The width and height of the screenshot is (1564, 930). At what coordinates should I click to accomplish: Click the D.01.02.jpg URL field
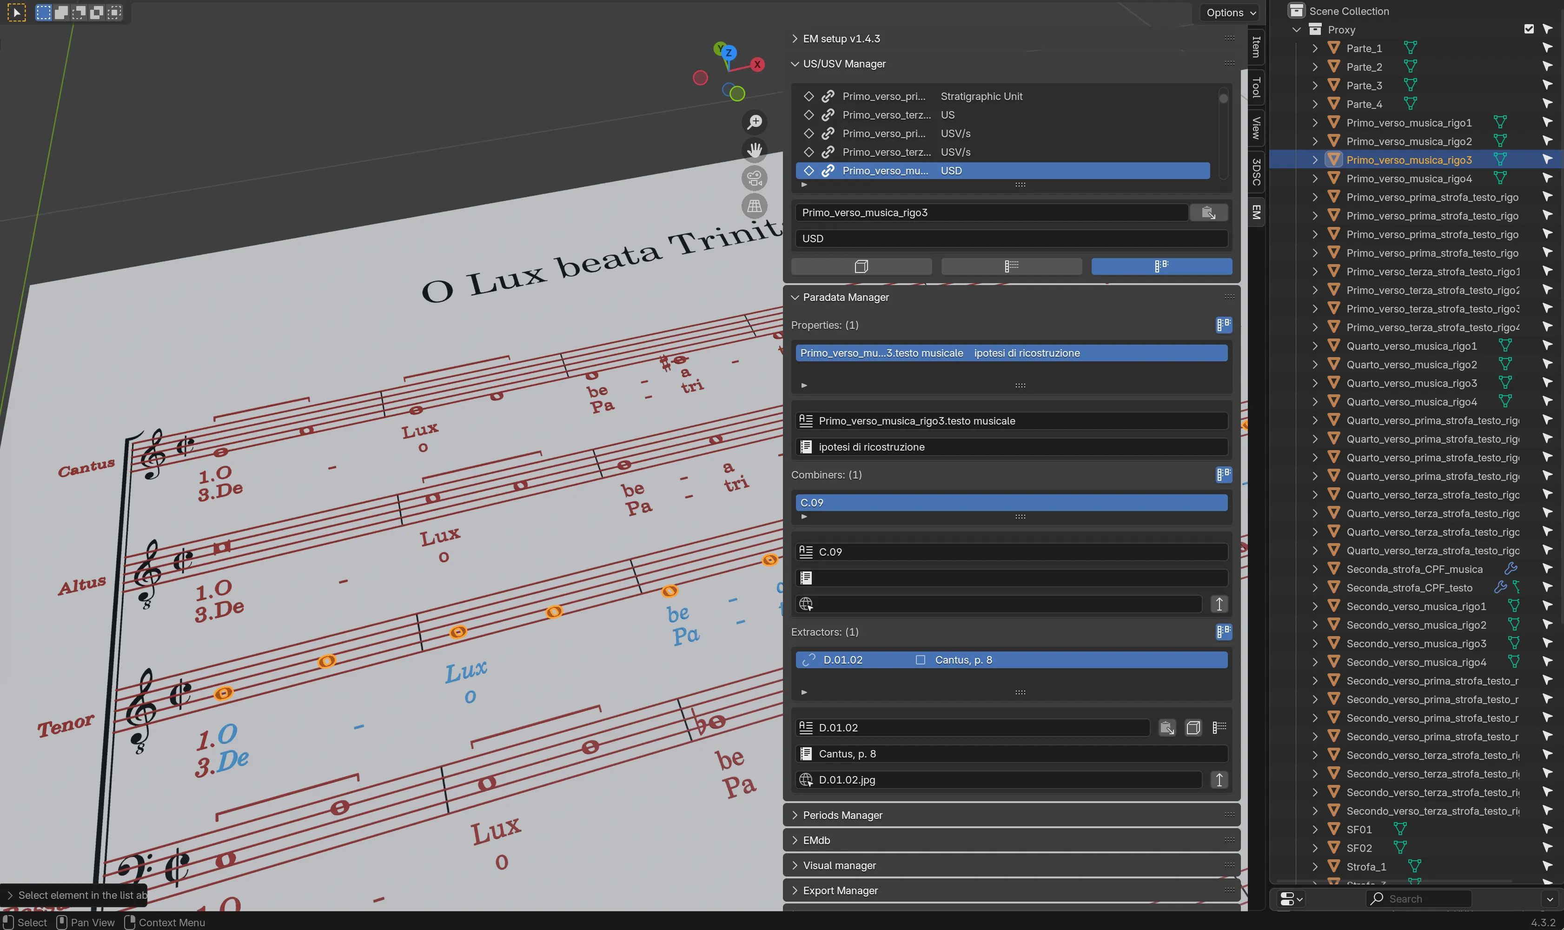coord(998,780)
